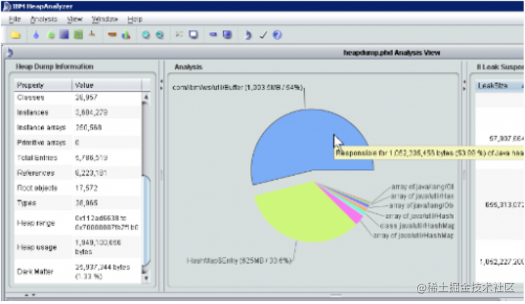525x304 pixels.
Task: Open the Help menu
Action: (135, 20)
